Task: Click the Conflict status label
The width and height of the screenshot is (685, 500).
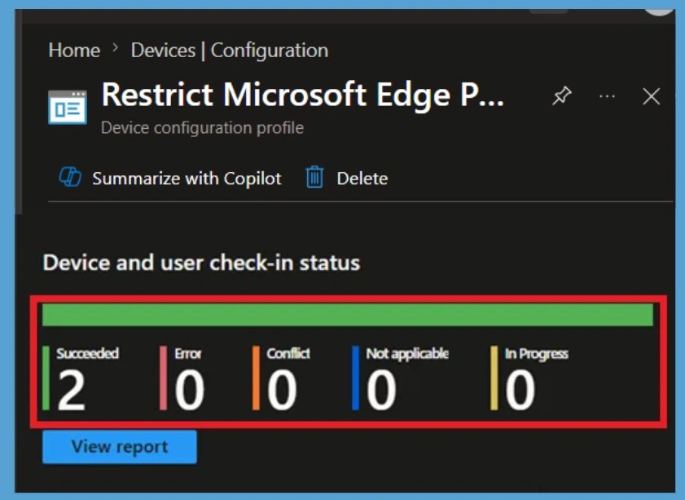Action: click(x=288, y=353)
